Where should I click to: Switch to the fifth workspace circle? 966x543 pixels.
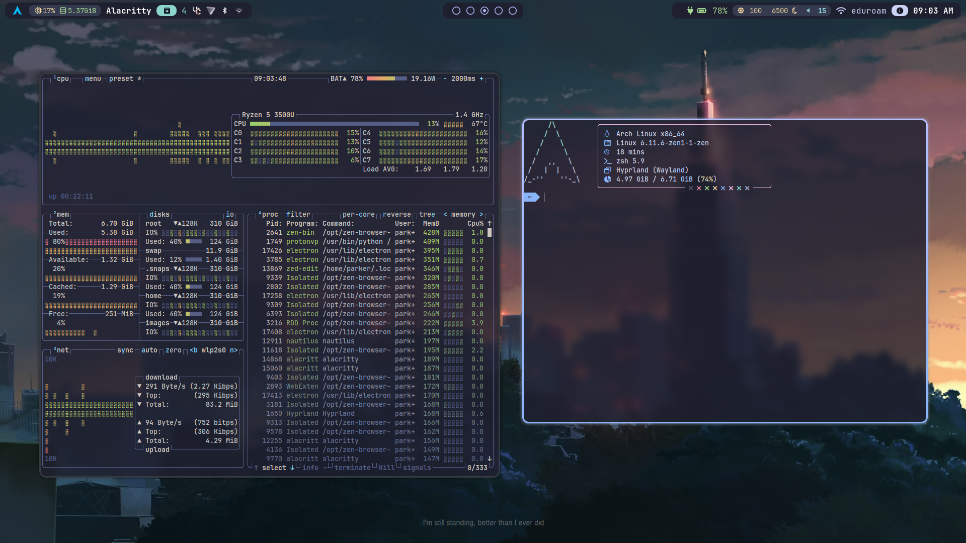click(x=513, y=11)
